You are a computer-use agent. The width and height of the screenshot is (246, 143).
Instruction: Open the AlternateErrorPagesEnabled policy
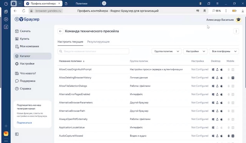coord(75,94)
